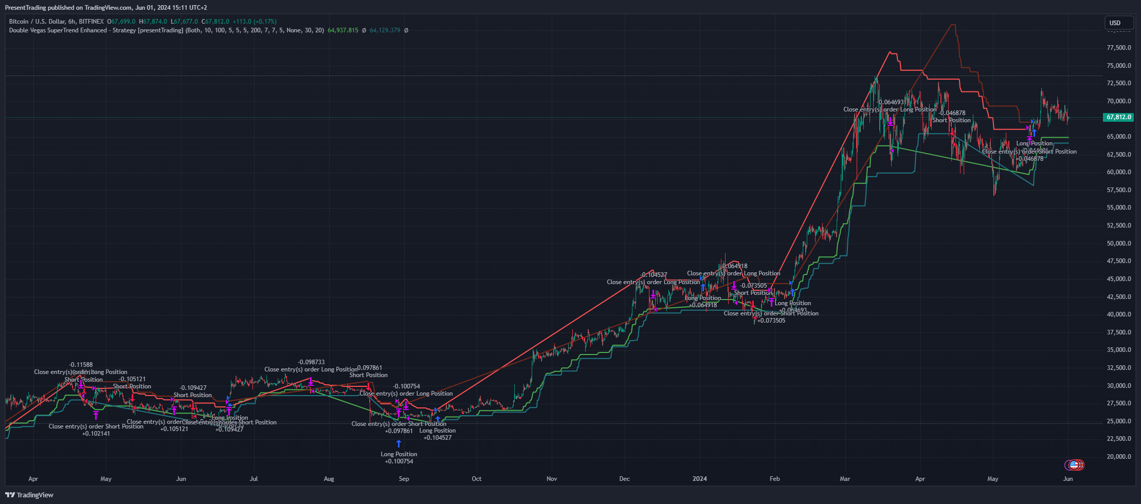Screen dimensions: 1141x504
Task: Click the -0.100754 trade label
Action: [406, 386]
